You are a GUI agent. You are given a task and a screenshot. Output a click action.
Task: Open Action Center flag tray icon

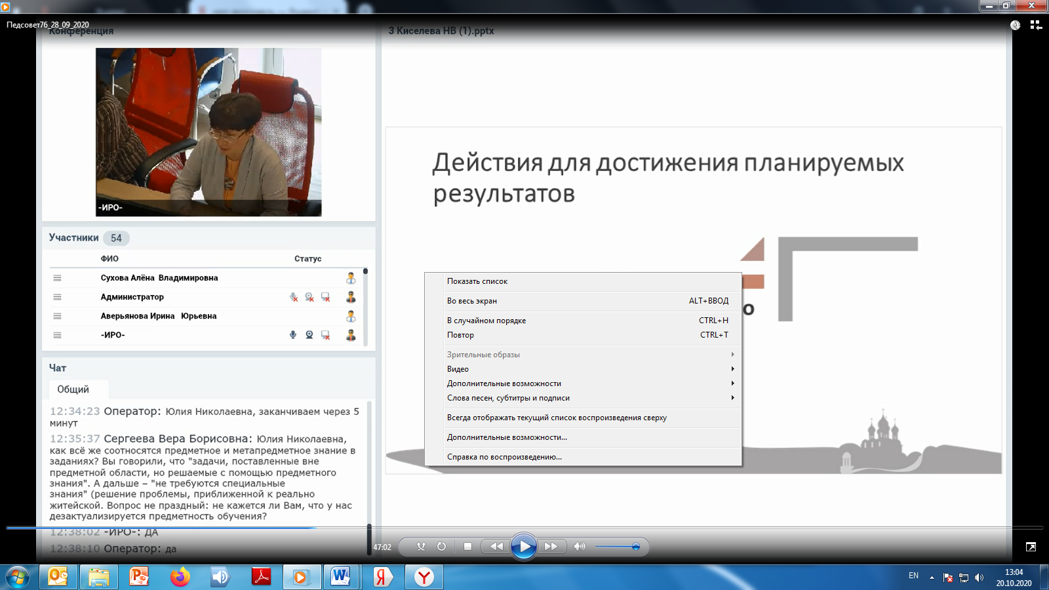point(948,578)
